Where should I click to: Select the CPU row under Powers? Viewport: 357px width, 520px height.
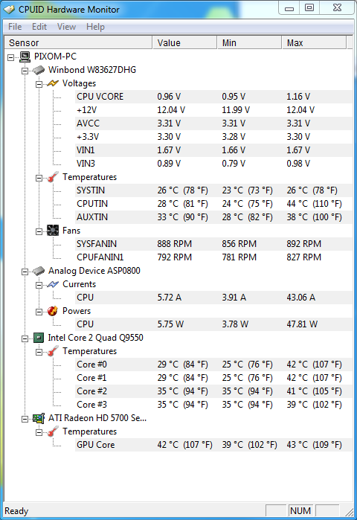[213, 324]
